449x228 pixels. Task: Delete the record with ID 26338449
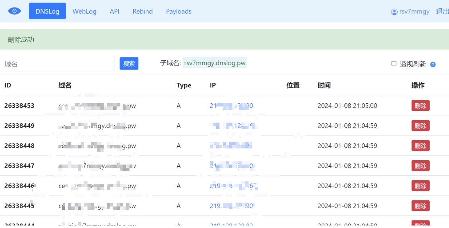(x=420, y=126)
